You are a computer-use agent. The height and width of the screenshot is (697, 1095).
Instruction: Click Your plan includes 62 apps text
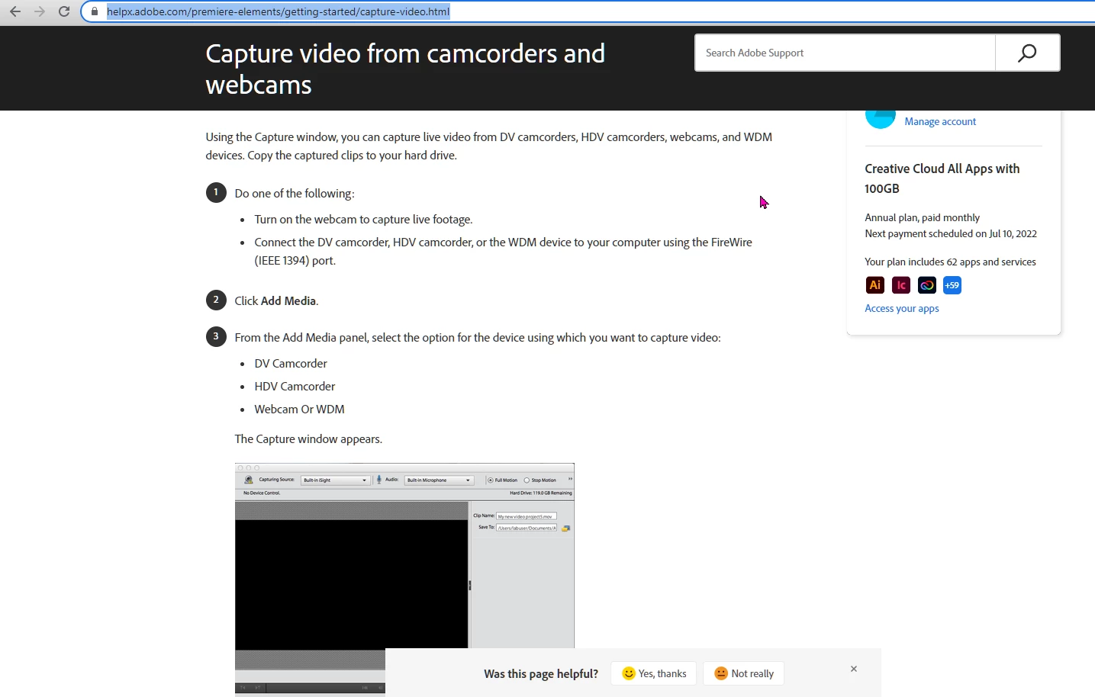950,262
